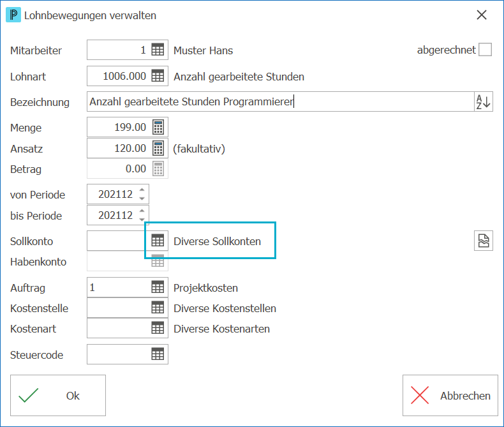Increase the bis Periode value
This screenshot has height=427, width=504.
(142, 211)
